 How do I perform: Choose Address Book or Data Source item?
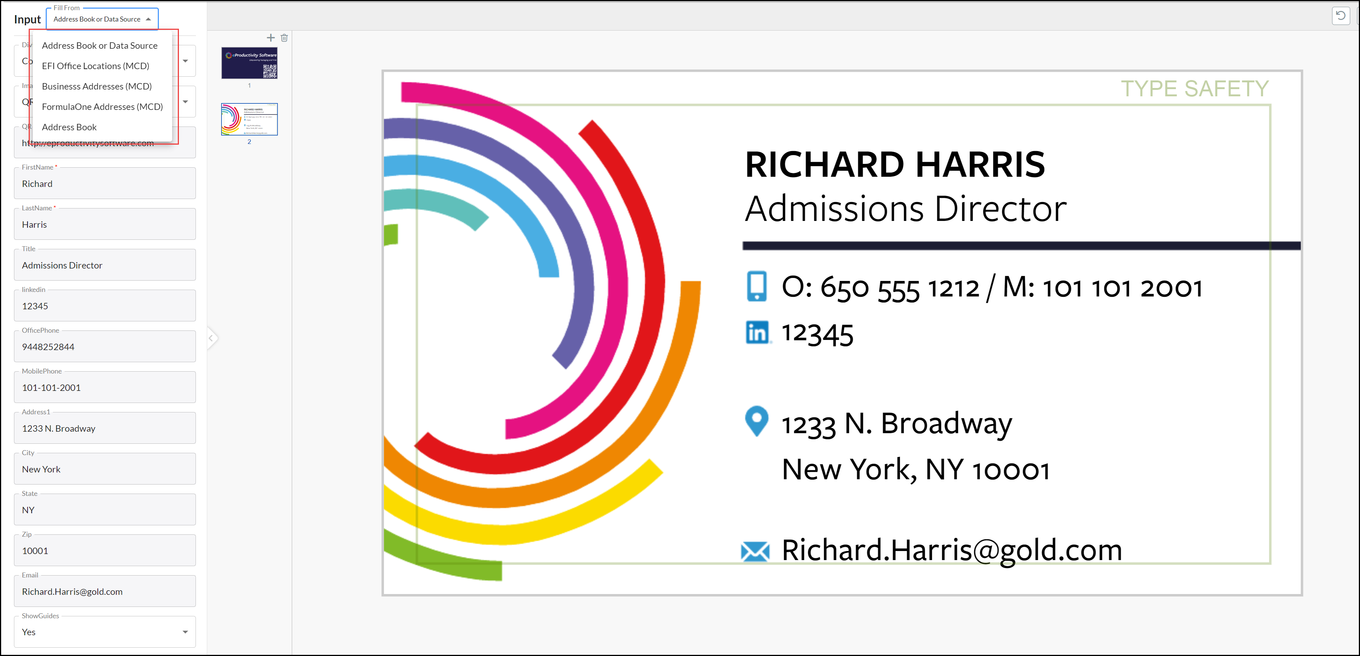99,45
